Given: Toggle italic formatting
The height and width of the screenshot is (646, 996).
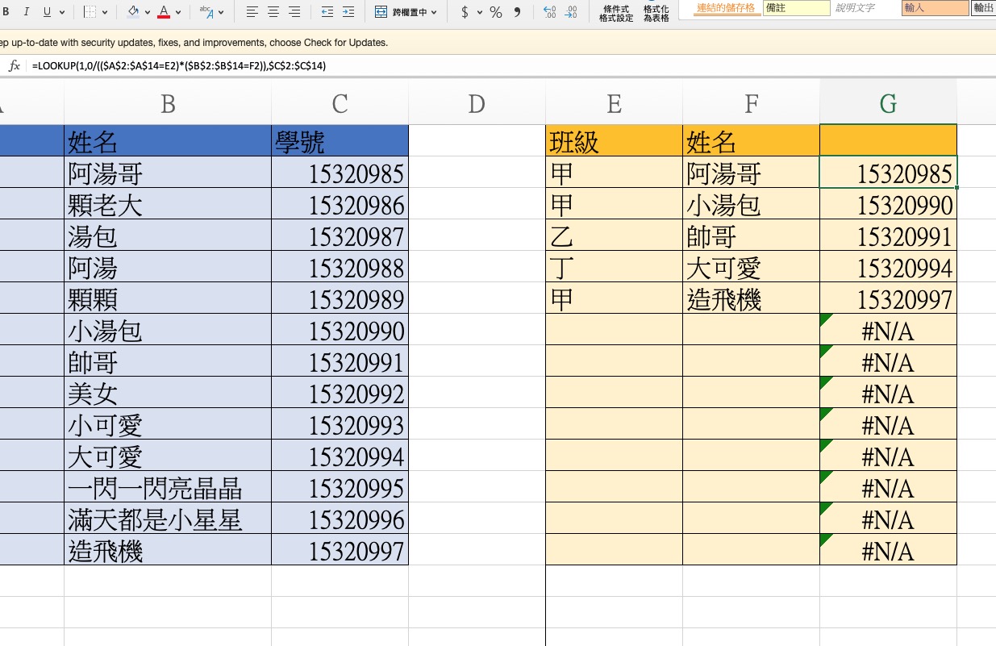Looking at the screenshot, I should (x=27, y=12).
